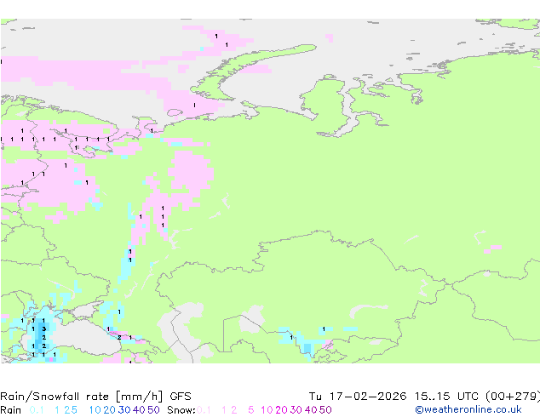Click the "Rain/Snowfall rate [mm/h] GFS" title
The image size is (540, 417).
point(95,397)
